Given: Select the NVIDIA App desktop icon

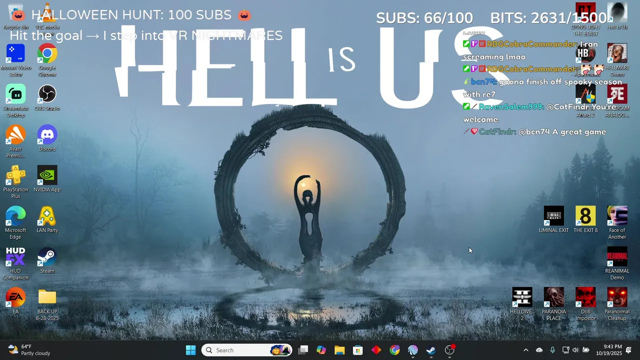Looking at the screenshot, I should coord(47,179).
